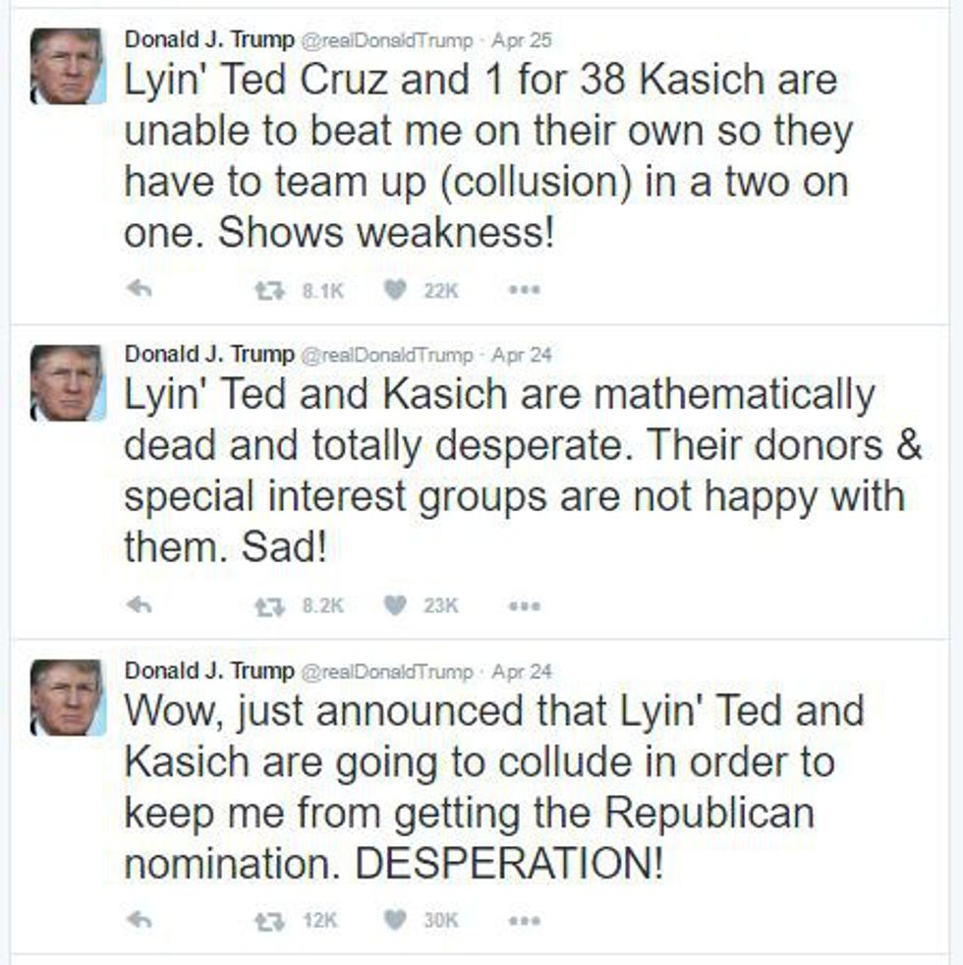Image resolution: width=963 pixels, height=965 pixels.
Task: Like the tweet with 22K likes
Action: (x=394, y=290)
